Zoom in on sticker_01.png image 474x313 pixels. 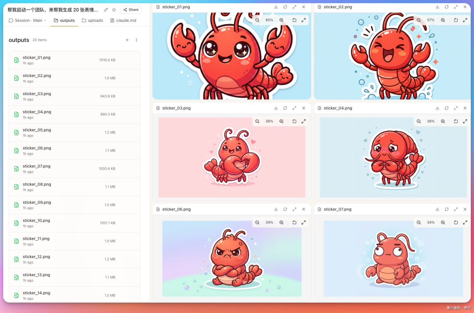(281, 20)
